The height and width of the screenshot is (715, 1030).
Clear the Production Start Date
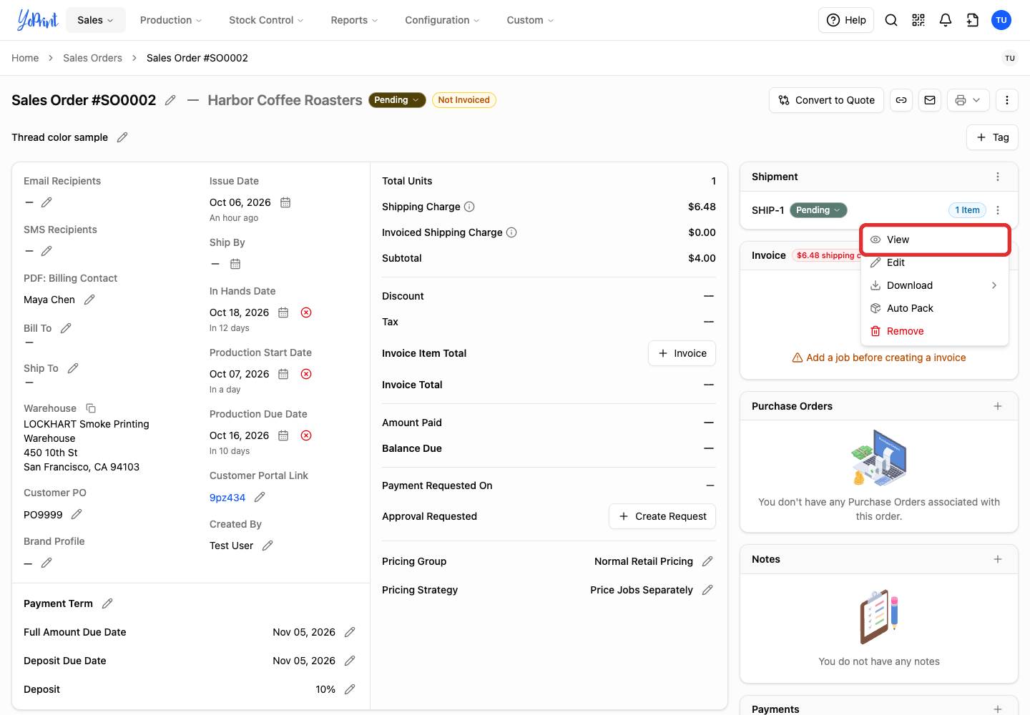tap(306, 374)
